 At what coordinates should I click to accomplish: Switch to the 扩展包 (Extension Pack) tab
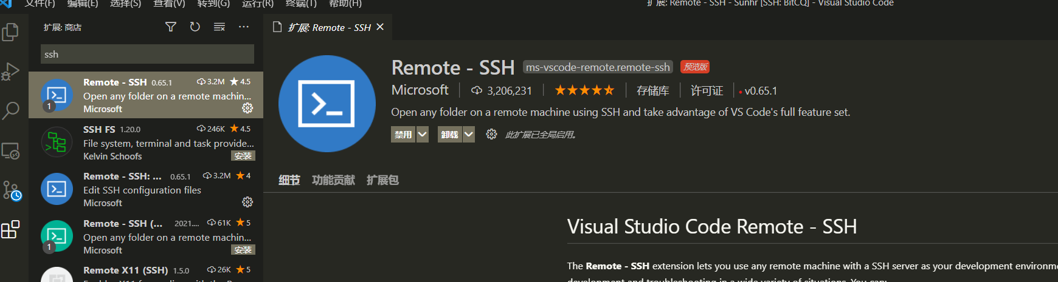(382, 180)
